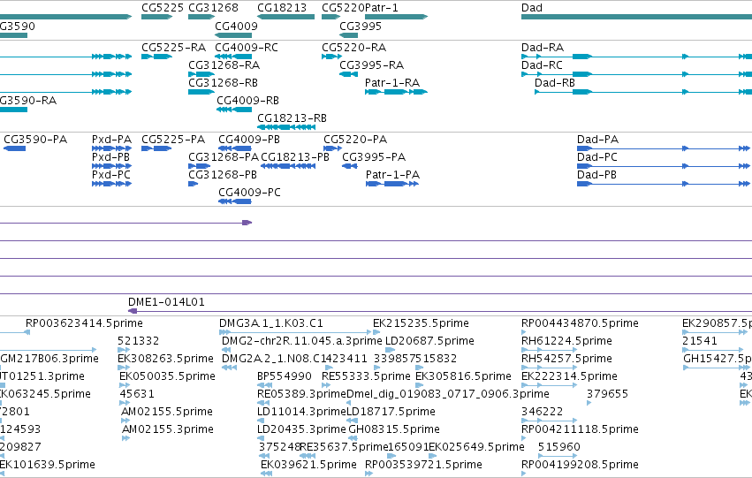The height and width of the screenshot is (478, 752).
Task: Click the CG3590-PA protein feature
Action: [14, 148]
